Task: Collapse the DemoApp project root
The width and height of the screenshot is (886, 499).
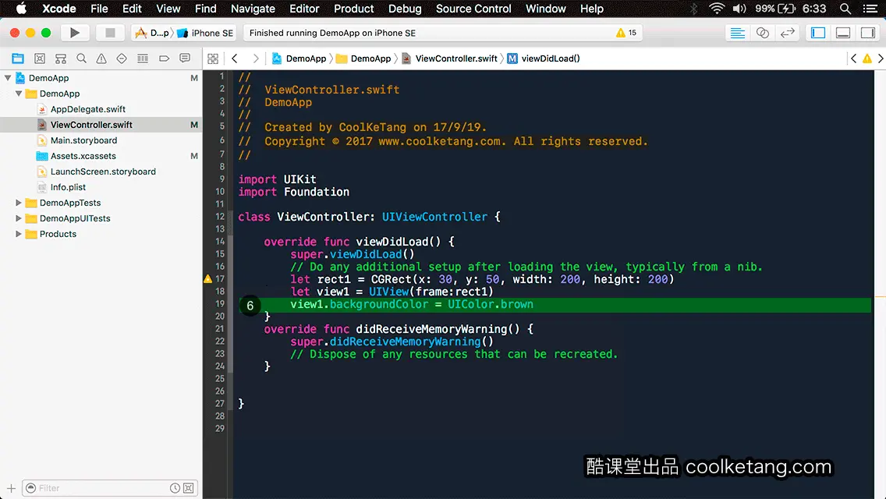Action: (8, 78)
